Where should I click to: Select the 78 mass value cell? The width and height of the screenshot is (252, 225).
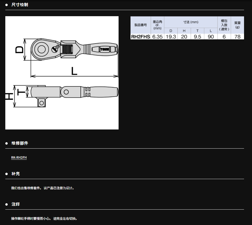coord(237,37)
